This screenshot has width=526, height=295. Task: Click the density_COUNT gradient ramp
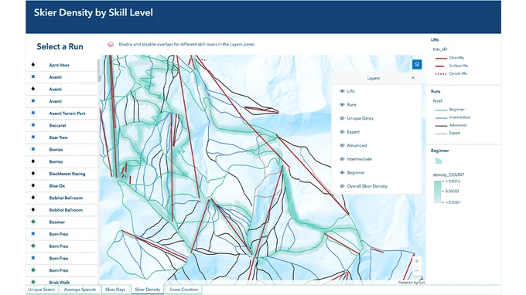click(437, 192)
